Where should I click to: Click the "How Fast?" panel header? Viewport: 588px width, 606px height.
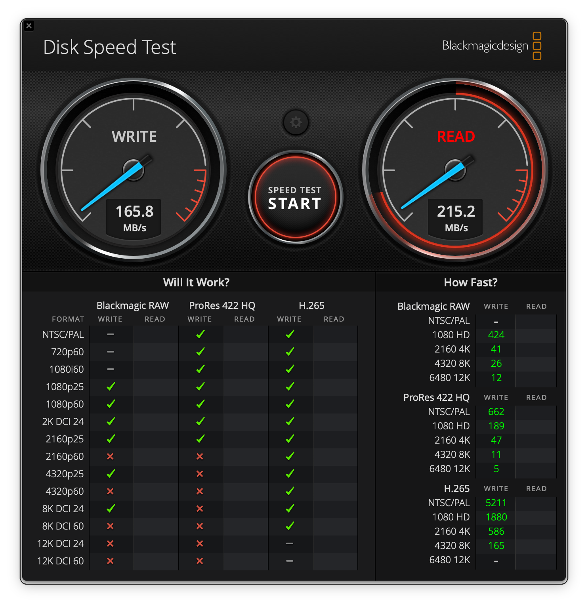470,282
